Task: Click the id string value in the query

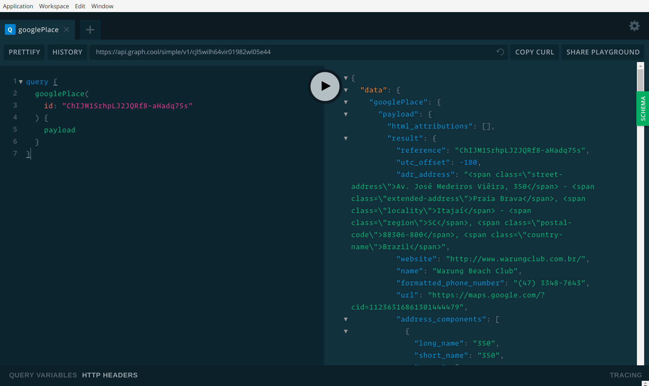Action: [127, 106]
